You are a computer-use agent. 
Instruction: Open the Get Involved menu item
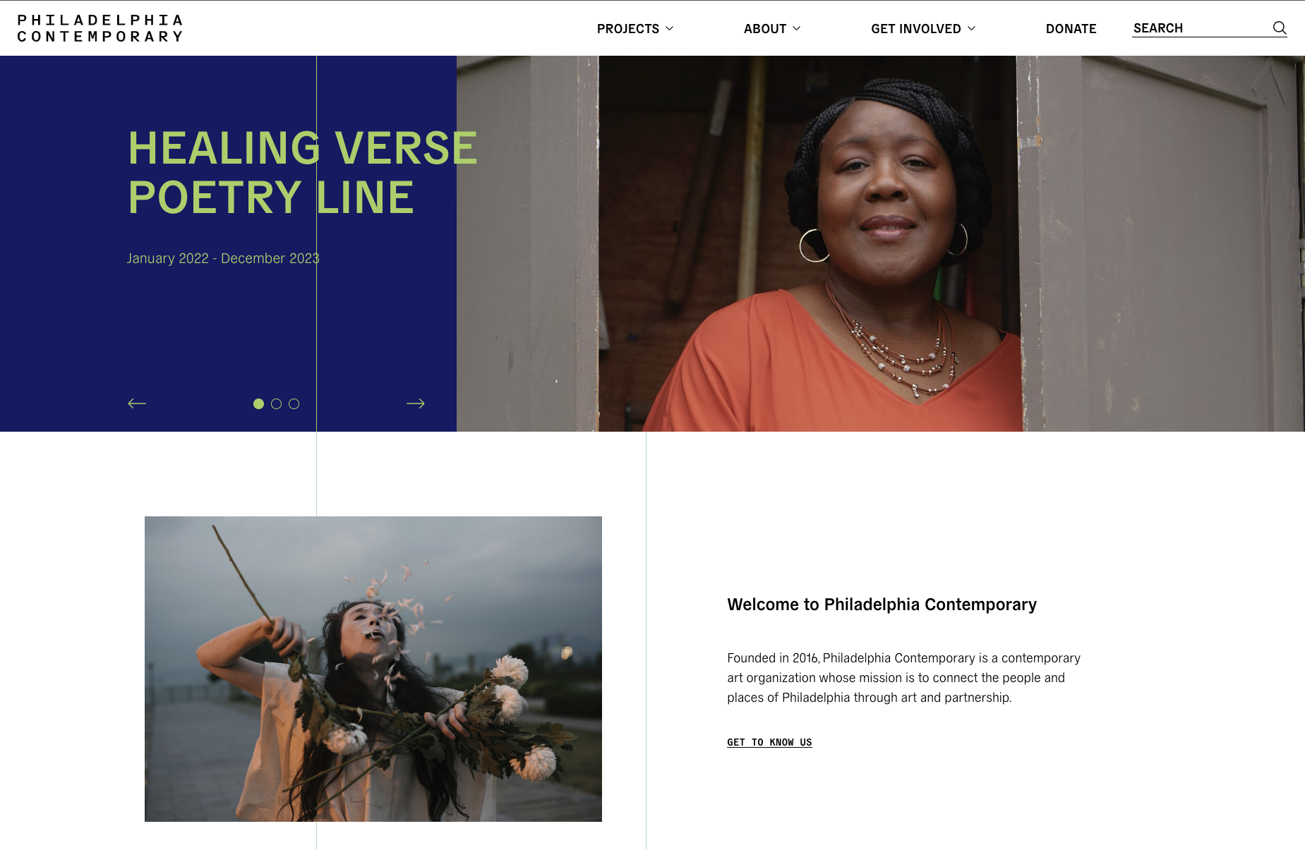click(x=916, y=29)
